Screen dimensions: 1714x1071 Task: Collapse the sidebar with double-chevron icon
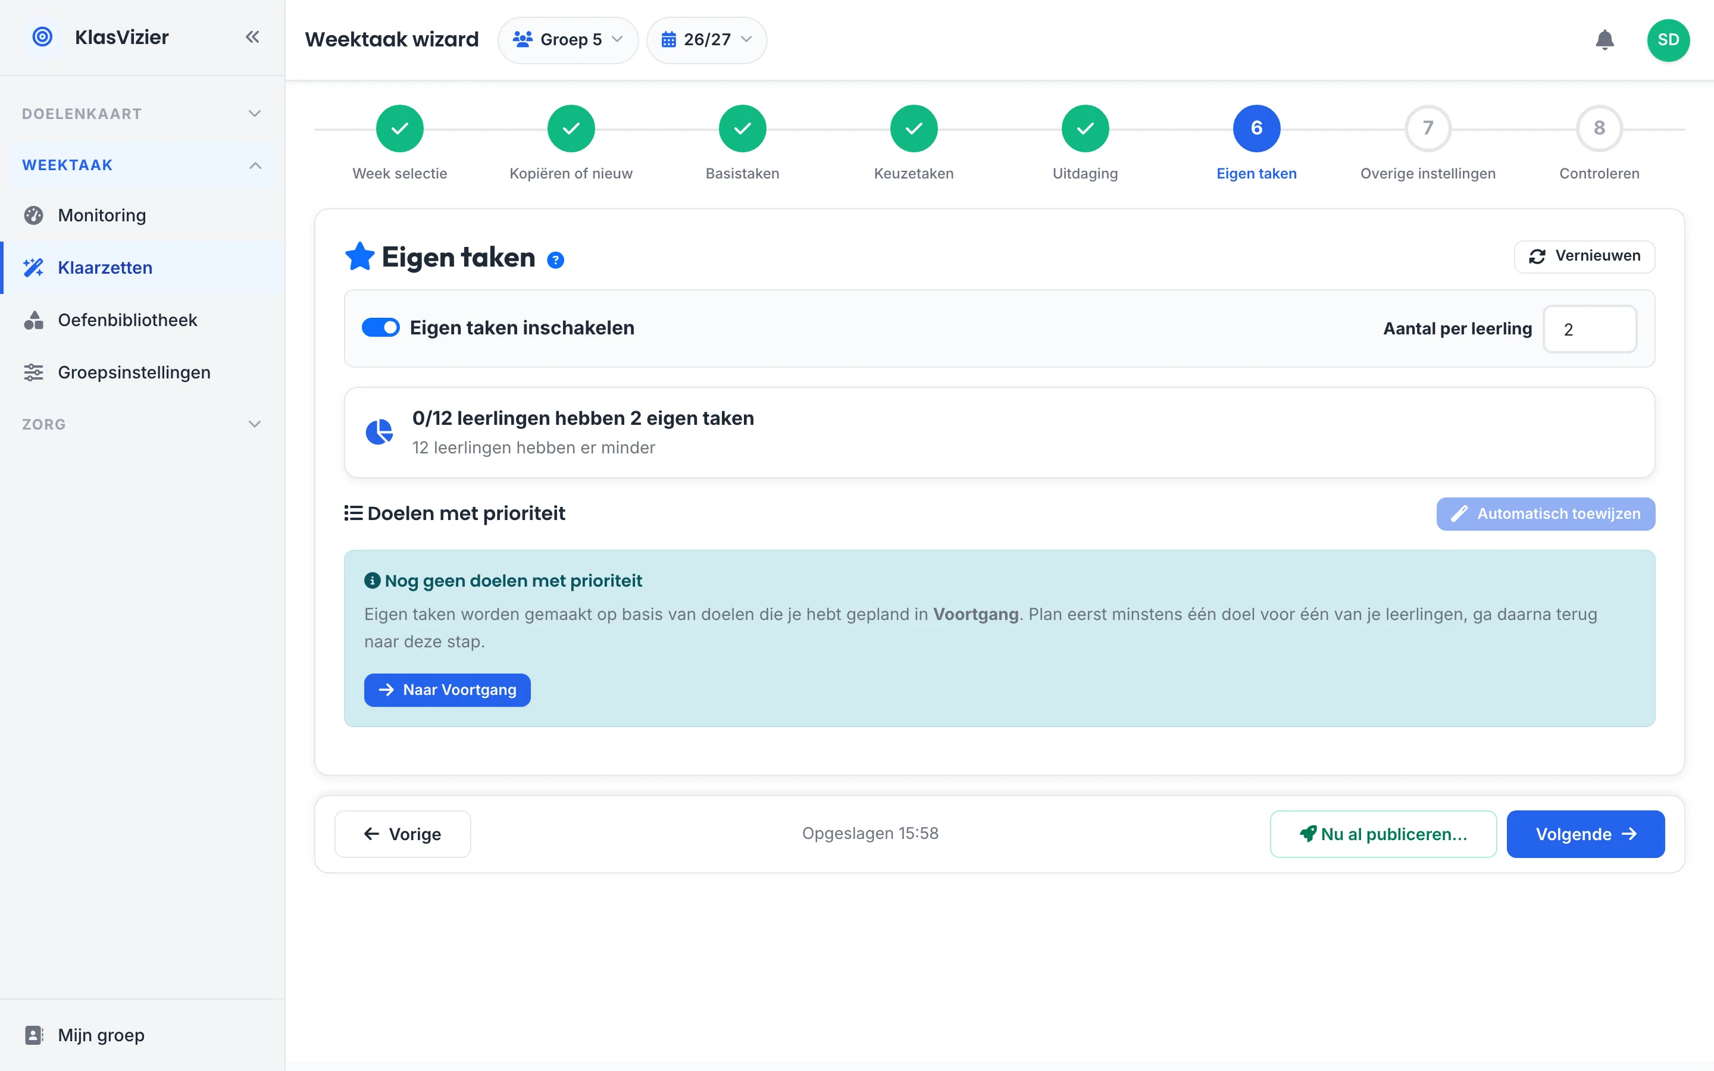coord(252,37)
